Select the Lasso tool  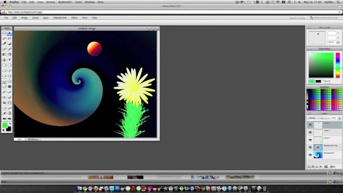click(x=9, y=39)
